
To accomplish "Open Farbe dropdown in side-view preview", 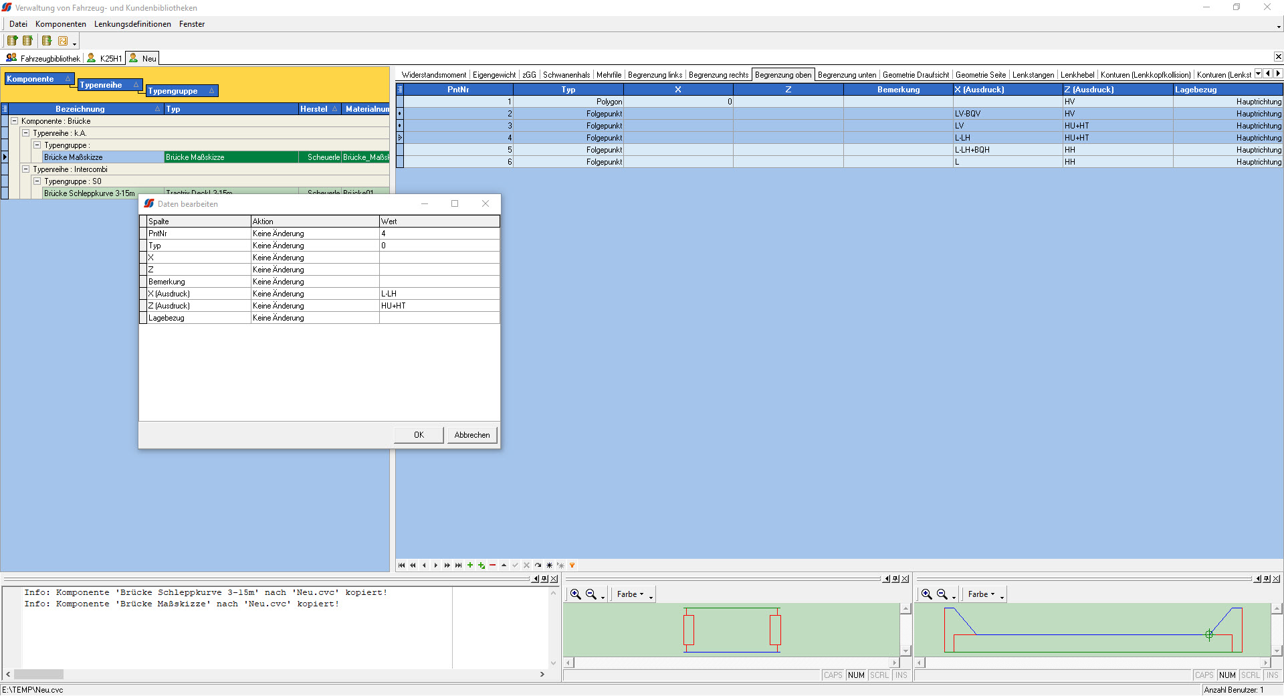I will point(982,594).
